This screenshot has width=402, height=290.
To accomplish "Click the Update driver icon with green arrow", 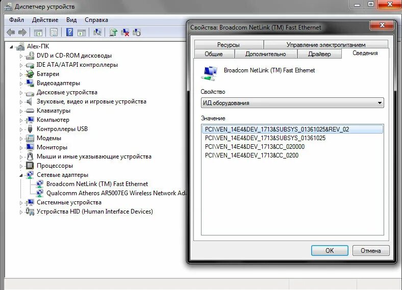I will point(113,32).
